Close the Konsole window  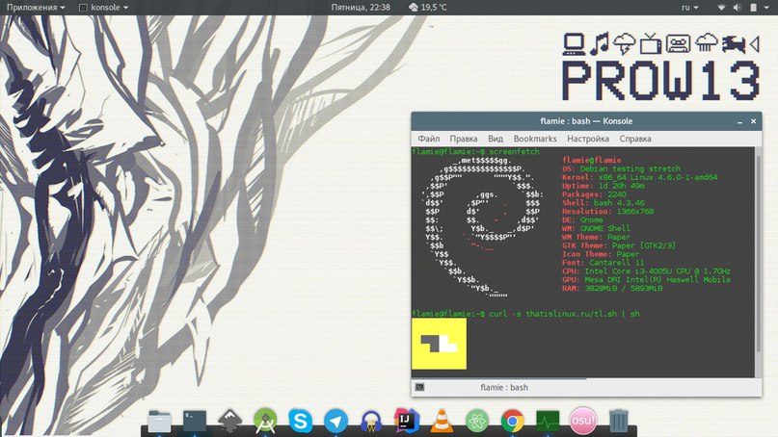(753, 121)
